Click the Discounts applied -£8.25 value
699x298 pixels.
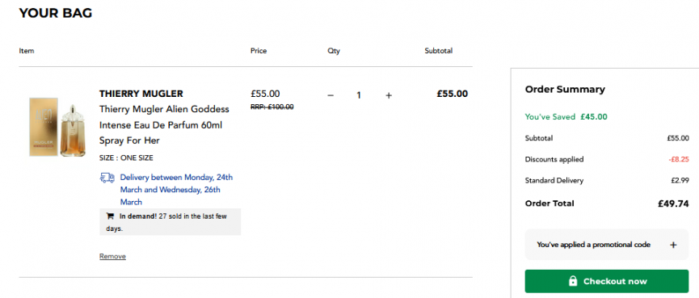679,159
